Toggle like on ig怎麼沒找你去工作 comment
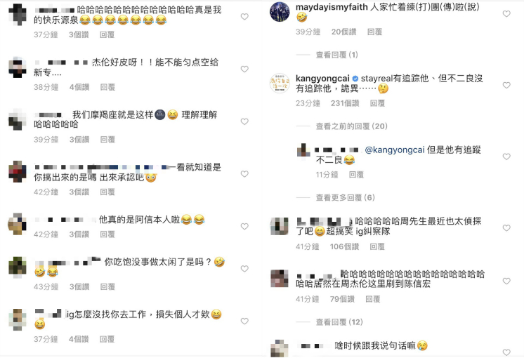Screen dimensions: 524x358 click(x=244, y=321)
